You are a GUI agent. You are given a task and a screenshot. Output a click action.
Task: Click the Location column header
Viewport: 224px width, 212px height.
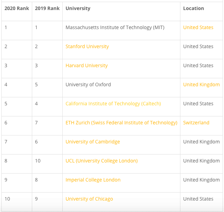tap(194, 8)
